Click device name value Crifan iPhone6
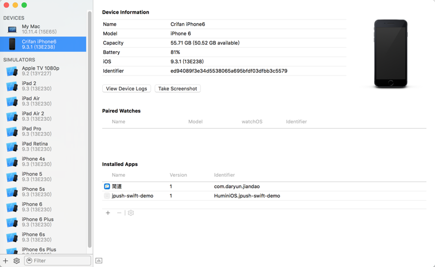Image resolution: width=435 pixels, height=267 pixels. click(x=188, y=24)
